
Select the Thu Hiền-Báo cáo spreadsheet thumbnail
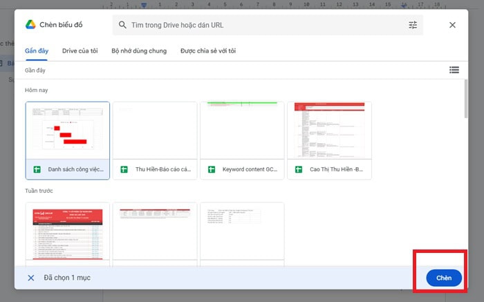pos(154,130)
